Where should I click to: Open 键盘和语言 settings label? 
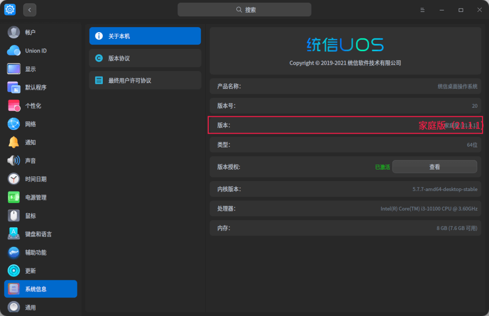point(38,234)
